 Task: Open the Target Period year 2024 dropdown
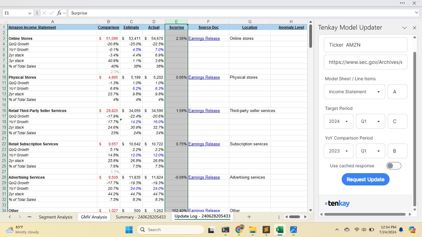click(339, 121)
